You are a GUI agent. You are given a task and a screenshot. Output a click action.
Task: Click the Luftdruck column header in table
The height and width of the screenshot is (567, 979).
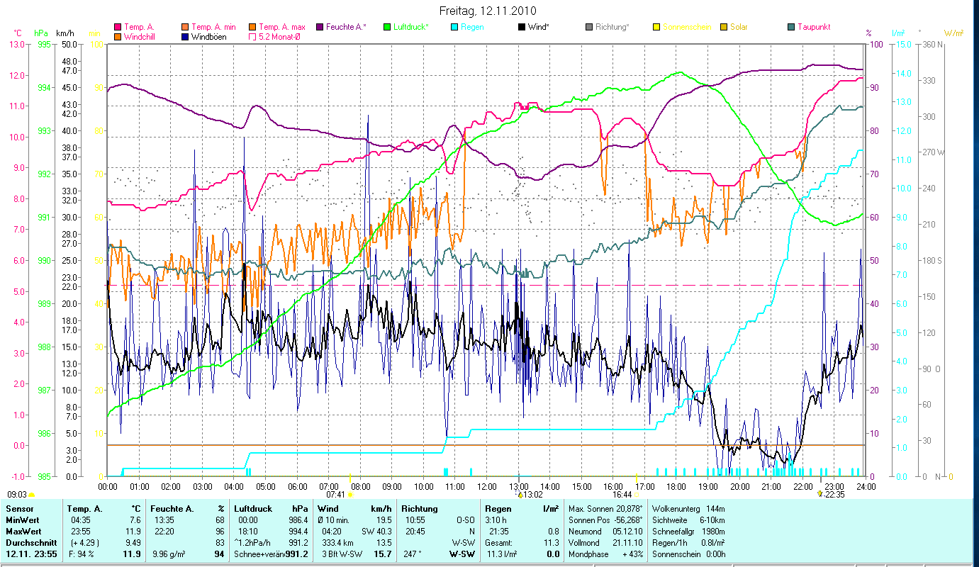tap(252, 509)
